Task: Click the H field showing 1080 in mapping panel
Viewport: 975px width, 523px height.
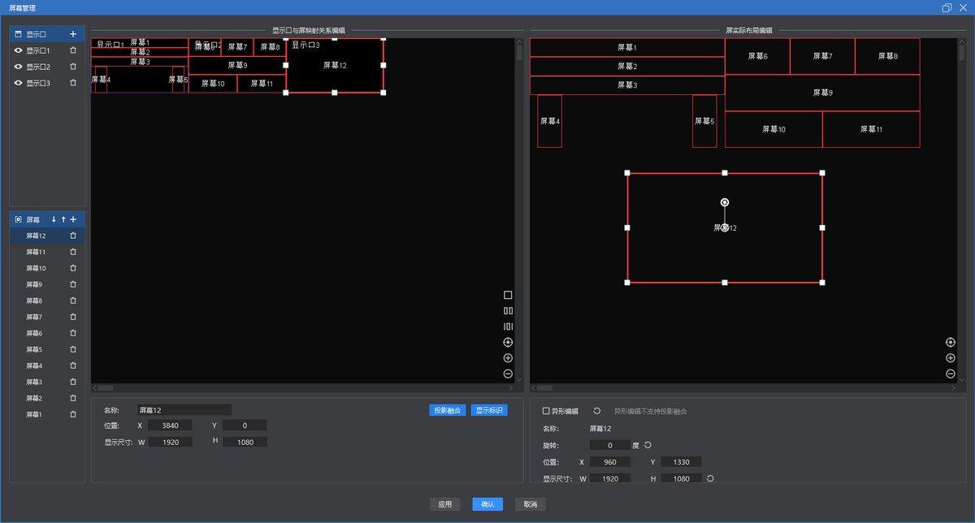Action: (x=245, y=442)
